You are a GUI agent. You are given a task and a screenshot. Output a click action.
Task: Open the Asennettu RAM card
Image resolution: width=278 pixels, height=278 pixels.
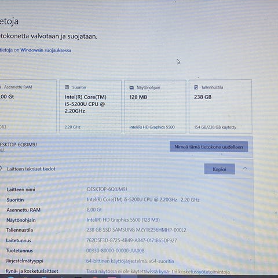click(28, 107)
